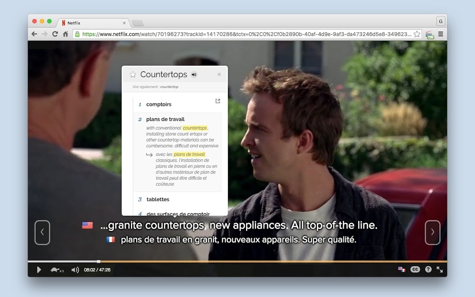Viewport: 475px width, 297px height.
Task: Play pronunciation of "Countertops" with speaker icon
Action: point(194,74)
